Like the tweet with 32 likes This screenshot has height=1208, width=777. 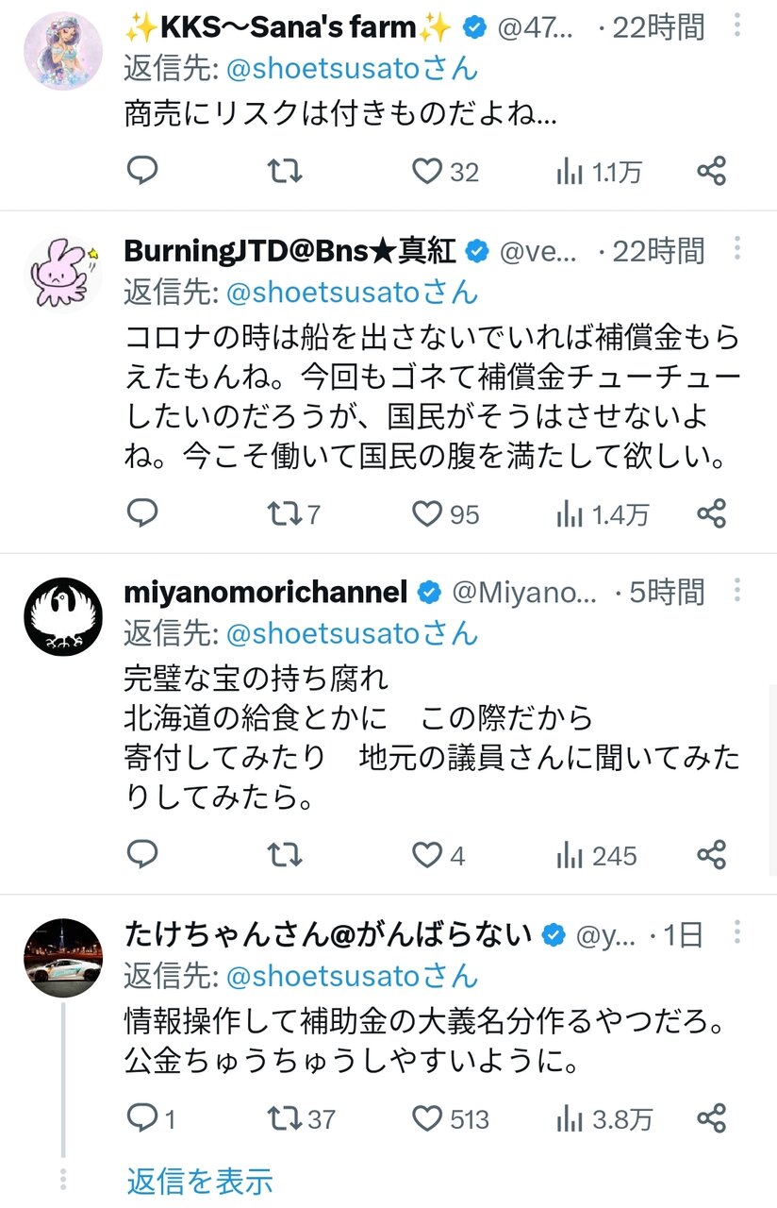[428, 171]
